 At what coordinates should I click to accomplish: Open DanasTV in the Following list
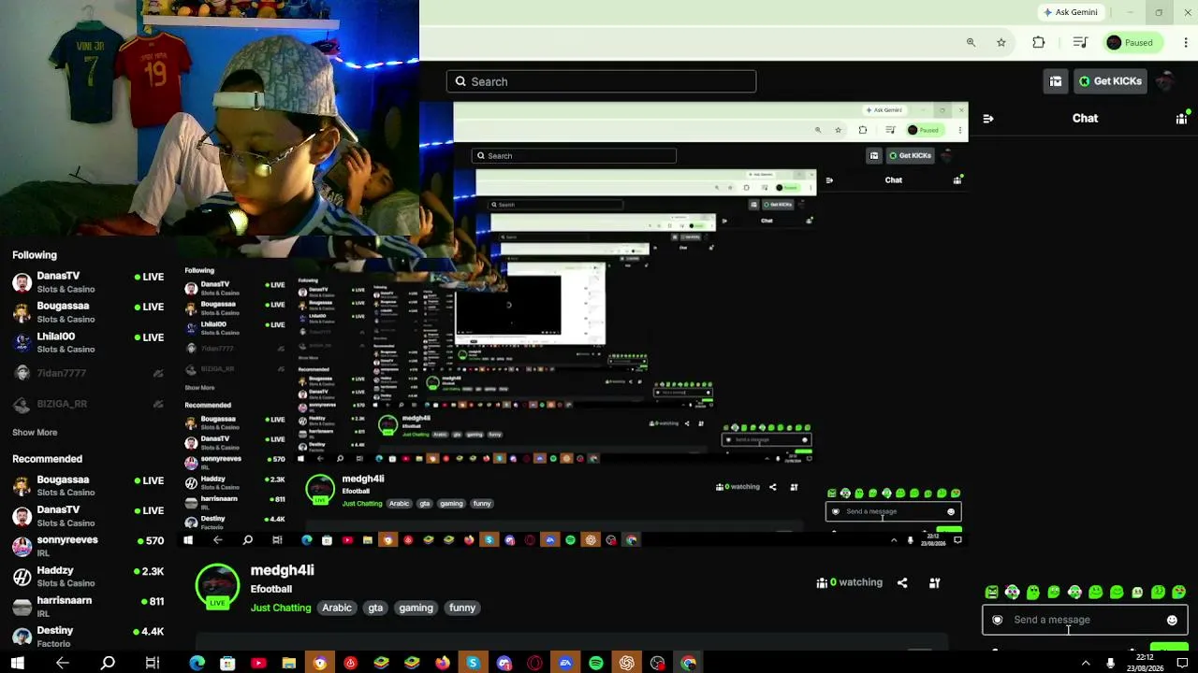pyautogui.click(x=88, y=282)
